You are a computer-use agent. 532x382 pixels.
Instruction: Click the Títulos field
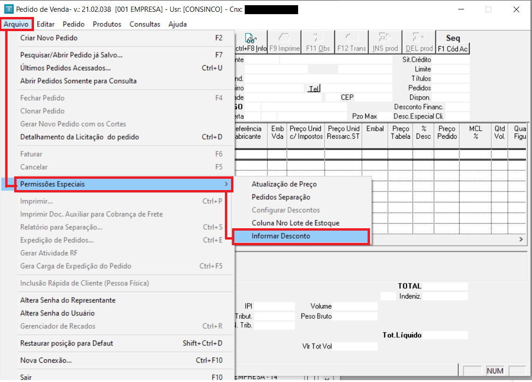coord(451,79)
